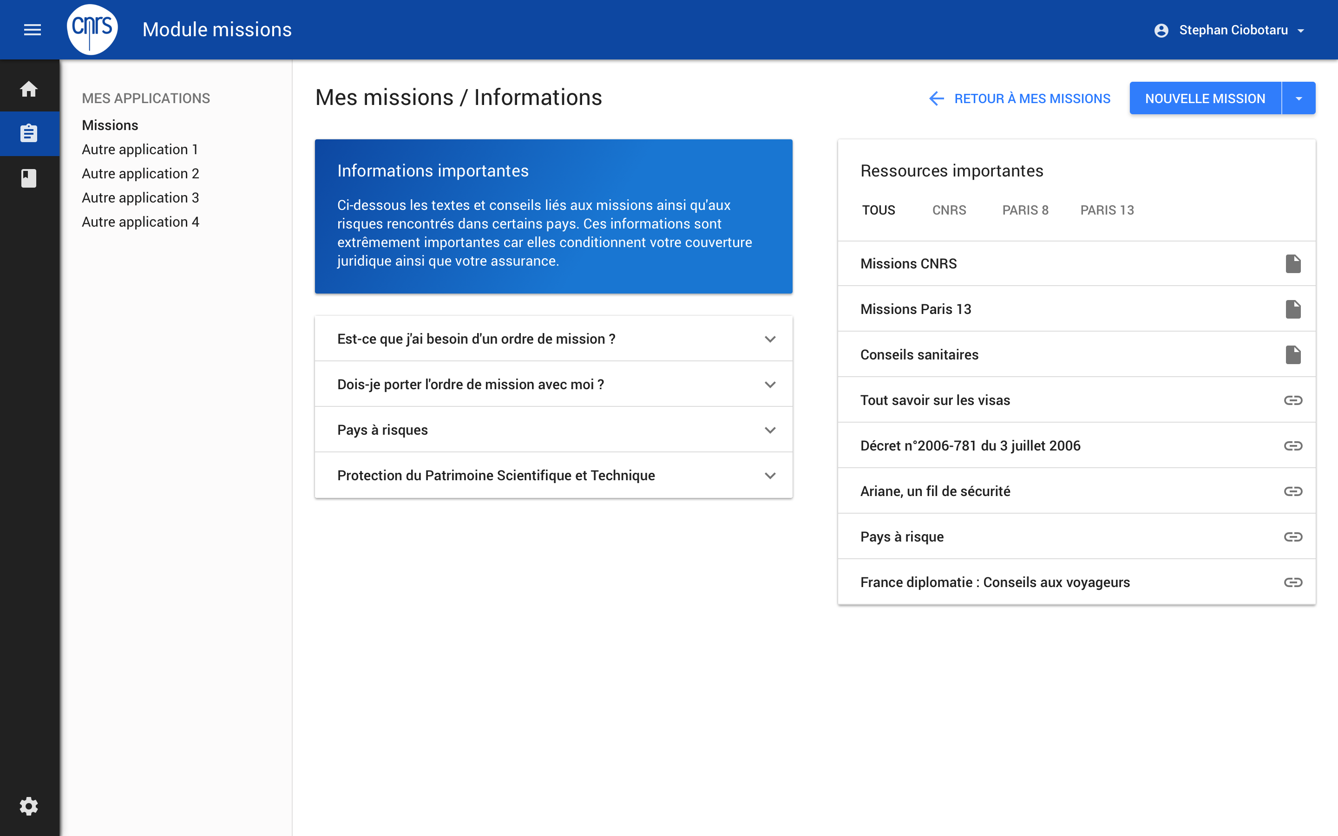Open the Nouvelle Mission dropdown arrow
1338x836 pixels.
click(1298, 98)
